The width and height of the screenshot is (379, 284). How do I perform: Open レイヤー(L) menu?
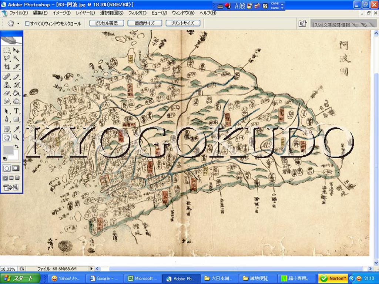tap(85, 13)
